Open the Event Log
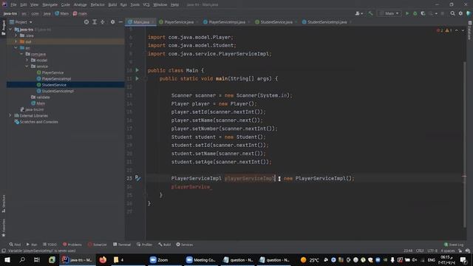The image size is (473, 266). click(x=454, y=245)
